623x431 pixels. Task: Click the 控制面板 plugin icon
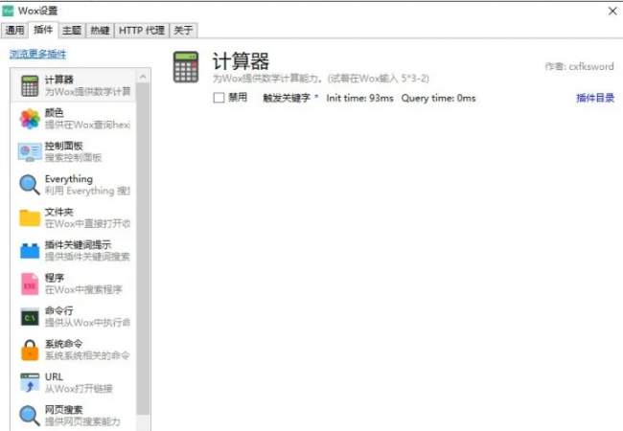coord(30,152)
